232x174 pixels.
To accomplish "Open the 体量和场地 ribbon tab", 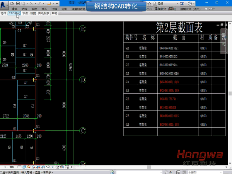I will pyautogui.click(x=78, y=9).
